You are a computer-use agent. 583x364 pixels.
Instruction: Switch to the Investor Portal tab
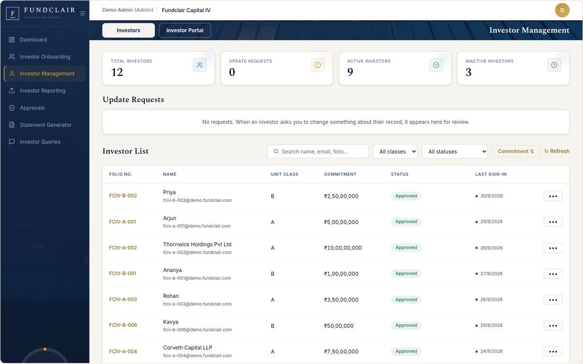click(x=185, y=31)
